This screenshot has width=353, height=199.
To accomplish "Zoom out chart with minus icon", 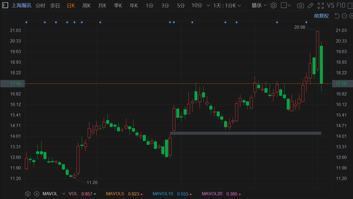I will click(344, 16).
